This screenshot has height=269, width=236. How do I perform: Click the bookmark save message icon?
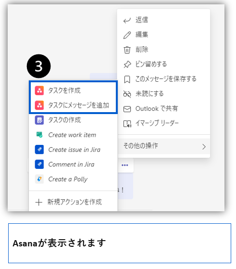(127, 79)
